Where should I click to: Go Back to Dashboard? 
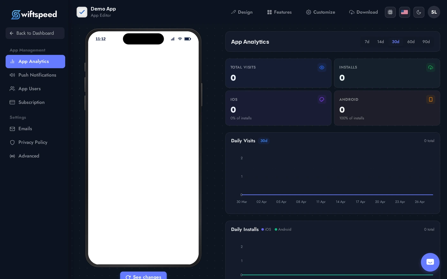pyautogui.click(x=35, y=33)
